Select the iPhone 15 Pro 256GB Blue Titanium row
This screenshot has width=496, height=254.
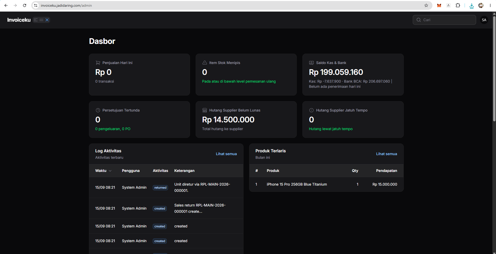tap(326, 184)
